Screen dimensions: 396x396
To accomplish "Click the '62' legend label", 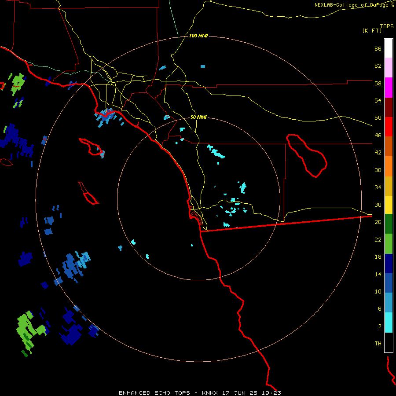I will coord(378,66).
